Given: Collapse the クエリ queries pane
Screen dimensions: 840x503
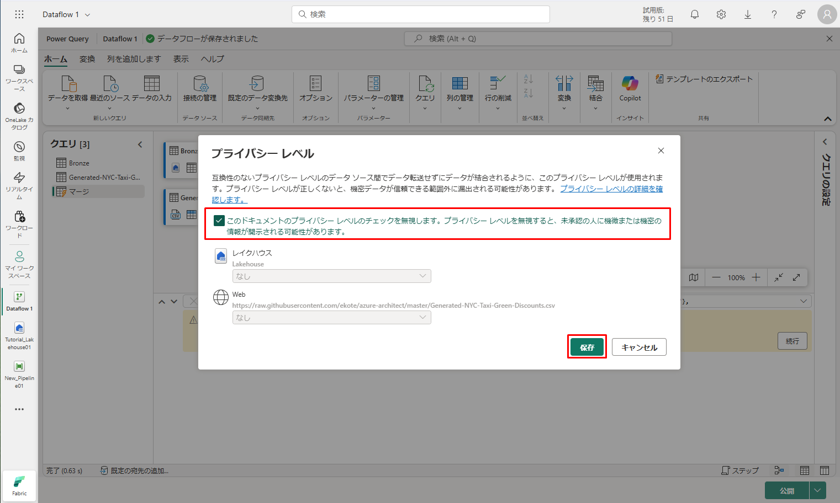Looking at the screenshot, I should coord(140,145).
